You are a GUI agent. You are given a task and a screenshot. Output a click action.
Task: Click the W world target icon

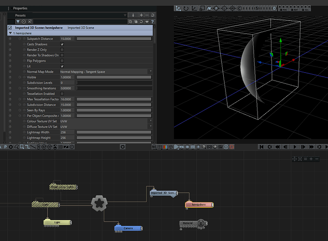(232, 9)
